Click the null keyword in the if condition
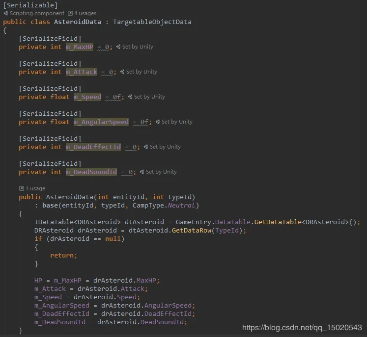The height and width of the screenshot is (337, 367). coord(113,239)
